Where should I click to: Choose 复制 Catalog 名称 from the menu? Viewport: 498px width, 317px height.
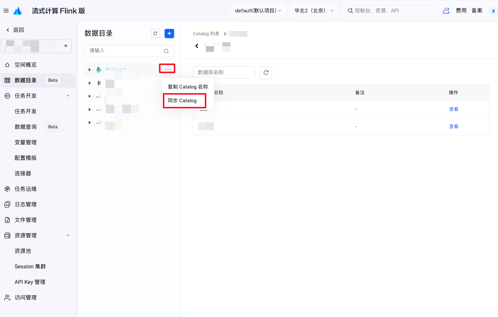click(188, 87)
